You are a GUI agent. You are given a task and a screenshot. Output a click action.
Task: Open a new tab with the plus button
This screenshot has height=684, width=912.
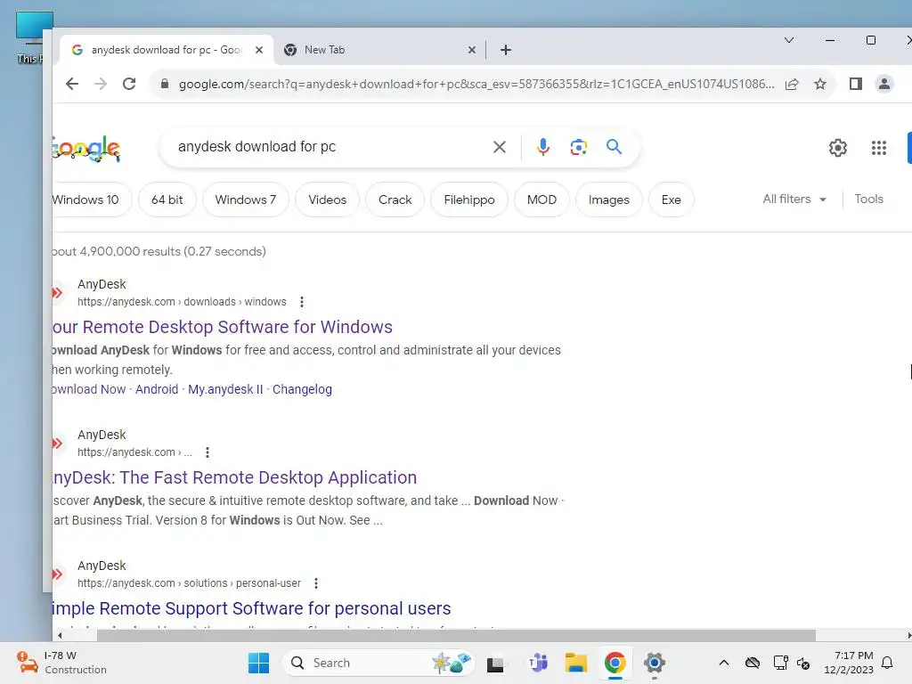[506, 50]
